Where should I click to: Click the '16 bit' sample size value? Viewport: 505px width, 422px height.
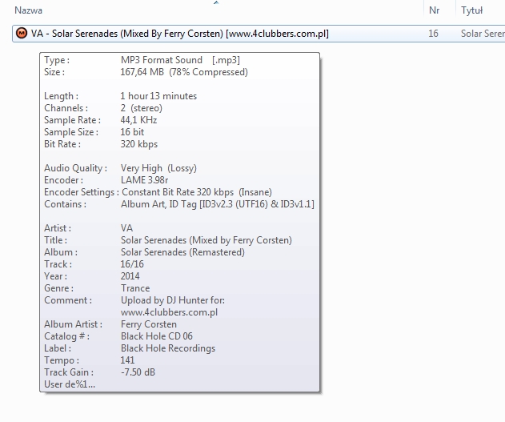[132, 132]
